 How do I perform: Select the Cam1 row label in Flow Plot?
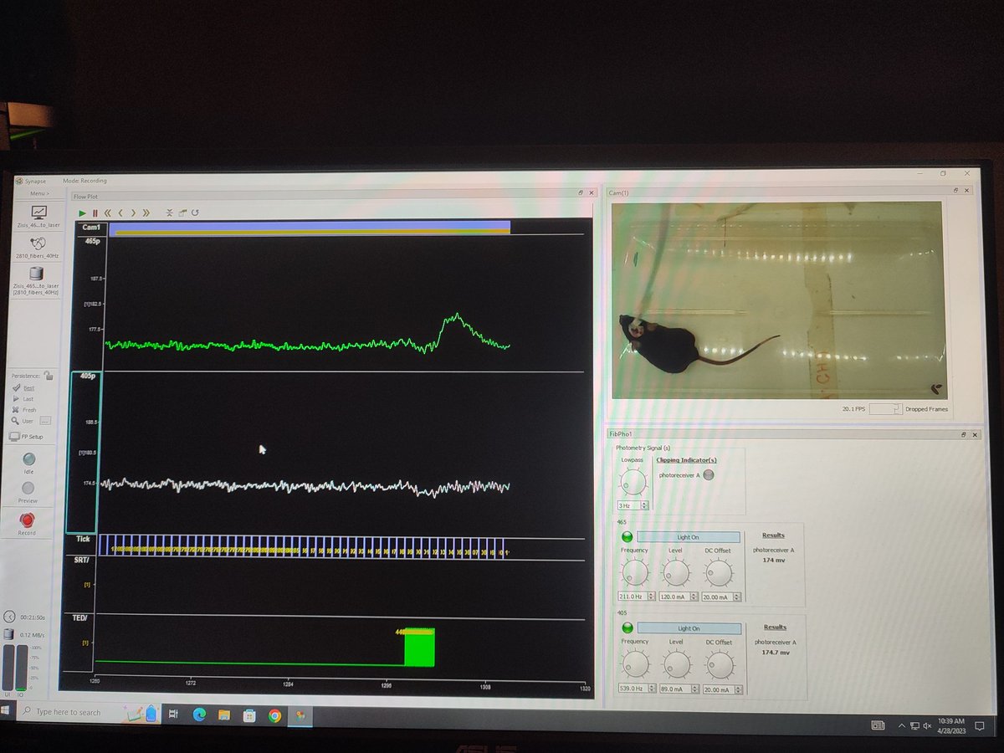[x=90, y=228]
